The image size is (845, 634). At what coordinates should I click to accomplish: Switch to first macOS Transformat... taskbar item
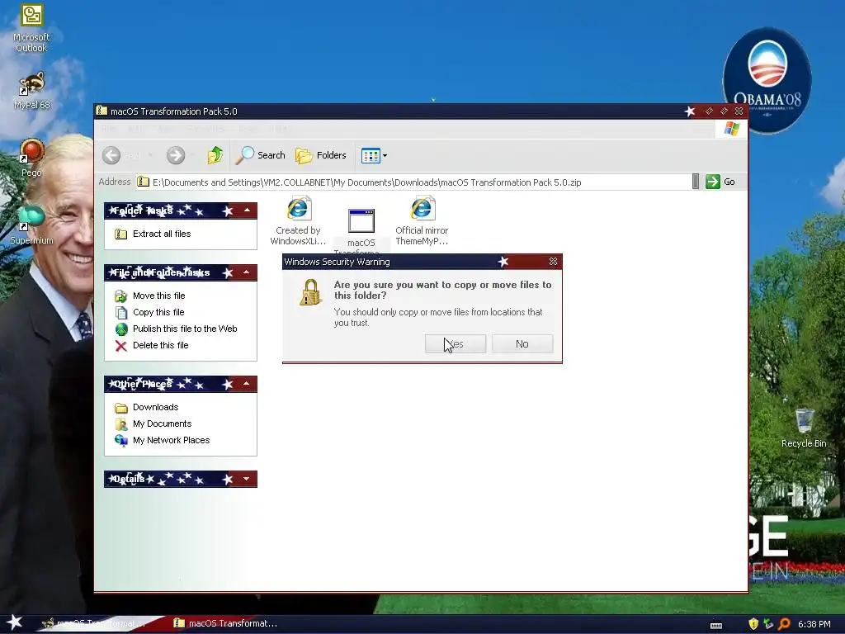click(94, 623)
